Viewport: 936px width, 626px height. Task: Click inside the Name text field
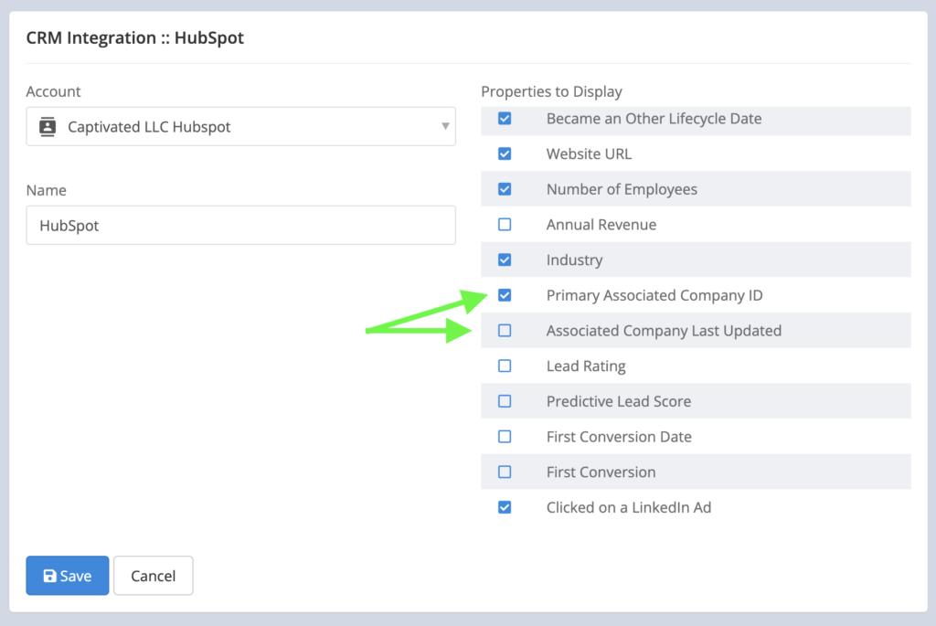pyautogui.click(x=240, y=225)
